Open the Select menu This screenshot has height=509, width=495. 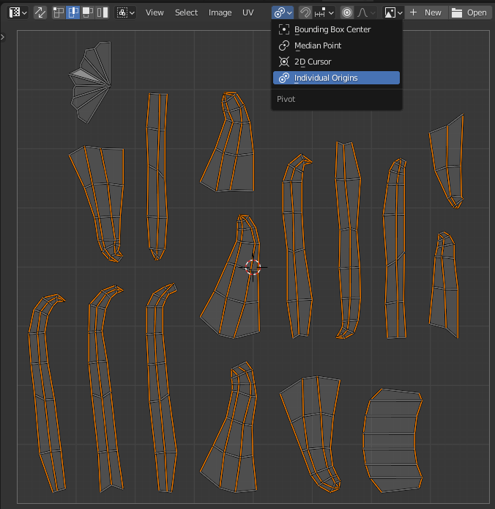point(186,12)
